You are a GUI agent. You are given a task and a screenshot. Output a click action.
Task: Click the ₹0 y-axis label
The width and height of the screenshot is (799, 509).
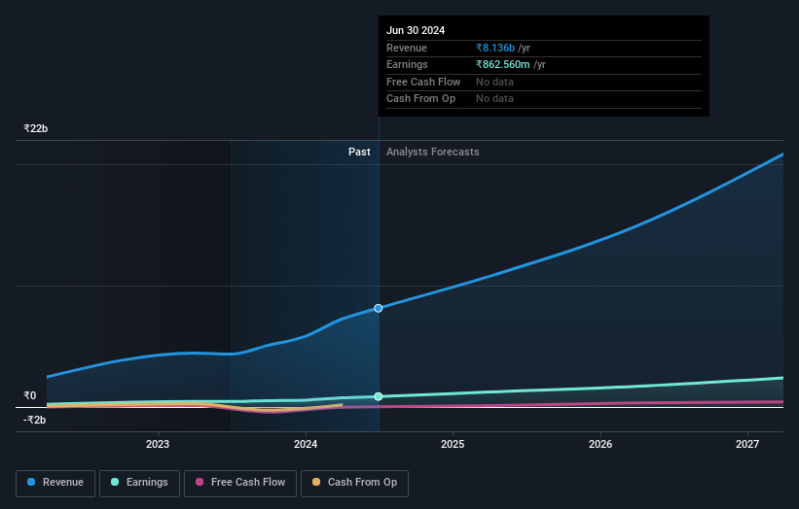tap(30, 395)
